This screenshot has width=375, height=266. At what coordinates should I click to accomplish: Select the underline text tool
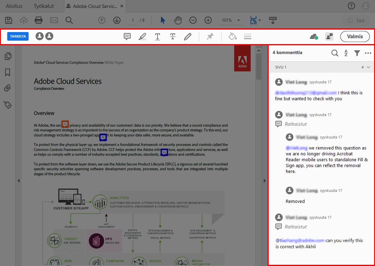coord(157,36)
